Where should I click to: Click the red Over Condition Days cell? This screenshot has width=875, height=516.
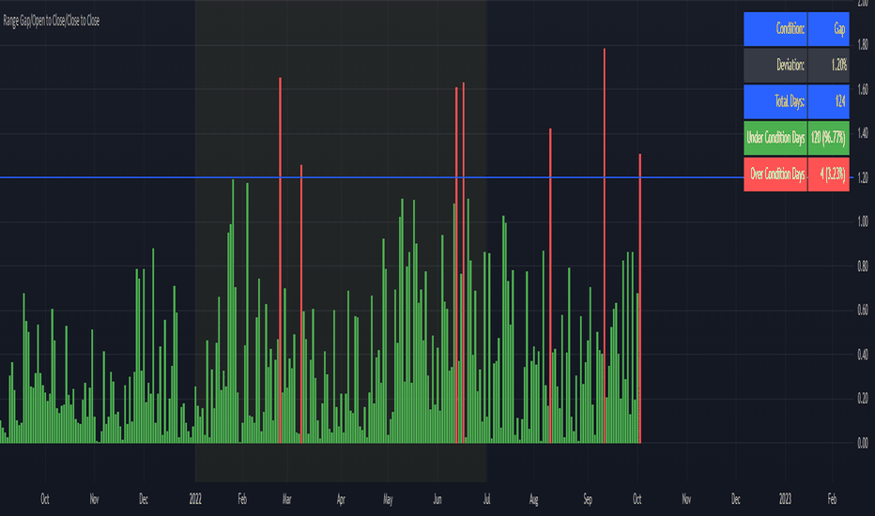tap(775, 175)
